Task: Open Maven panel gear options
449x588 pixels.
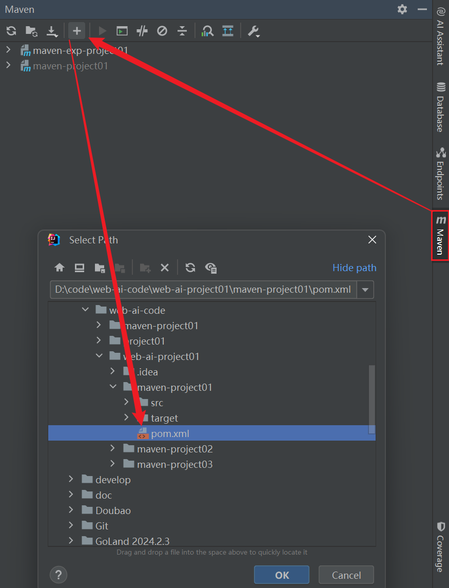Action: pos(402,9)
